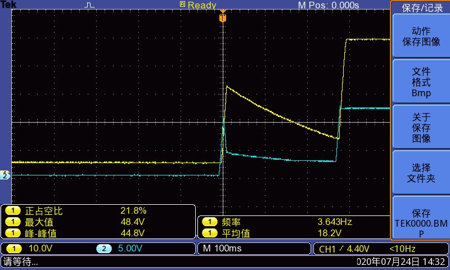Viewport: 450px width, 270px height.
Task: Click the channel 1 badge next to 正占空比
Action: coord(13,211)
